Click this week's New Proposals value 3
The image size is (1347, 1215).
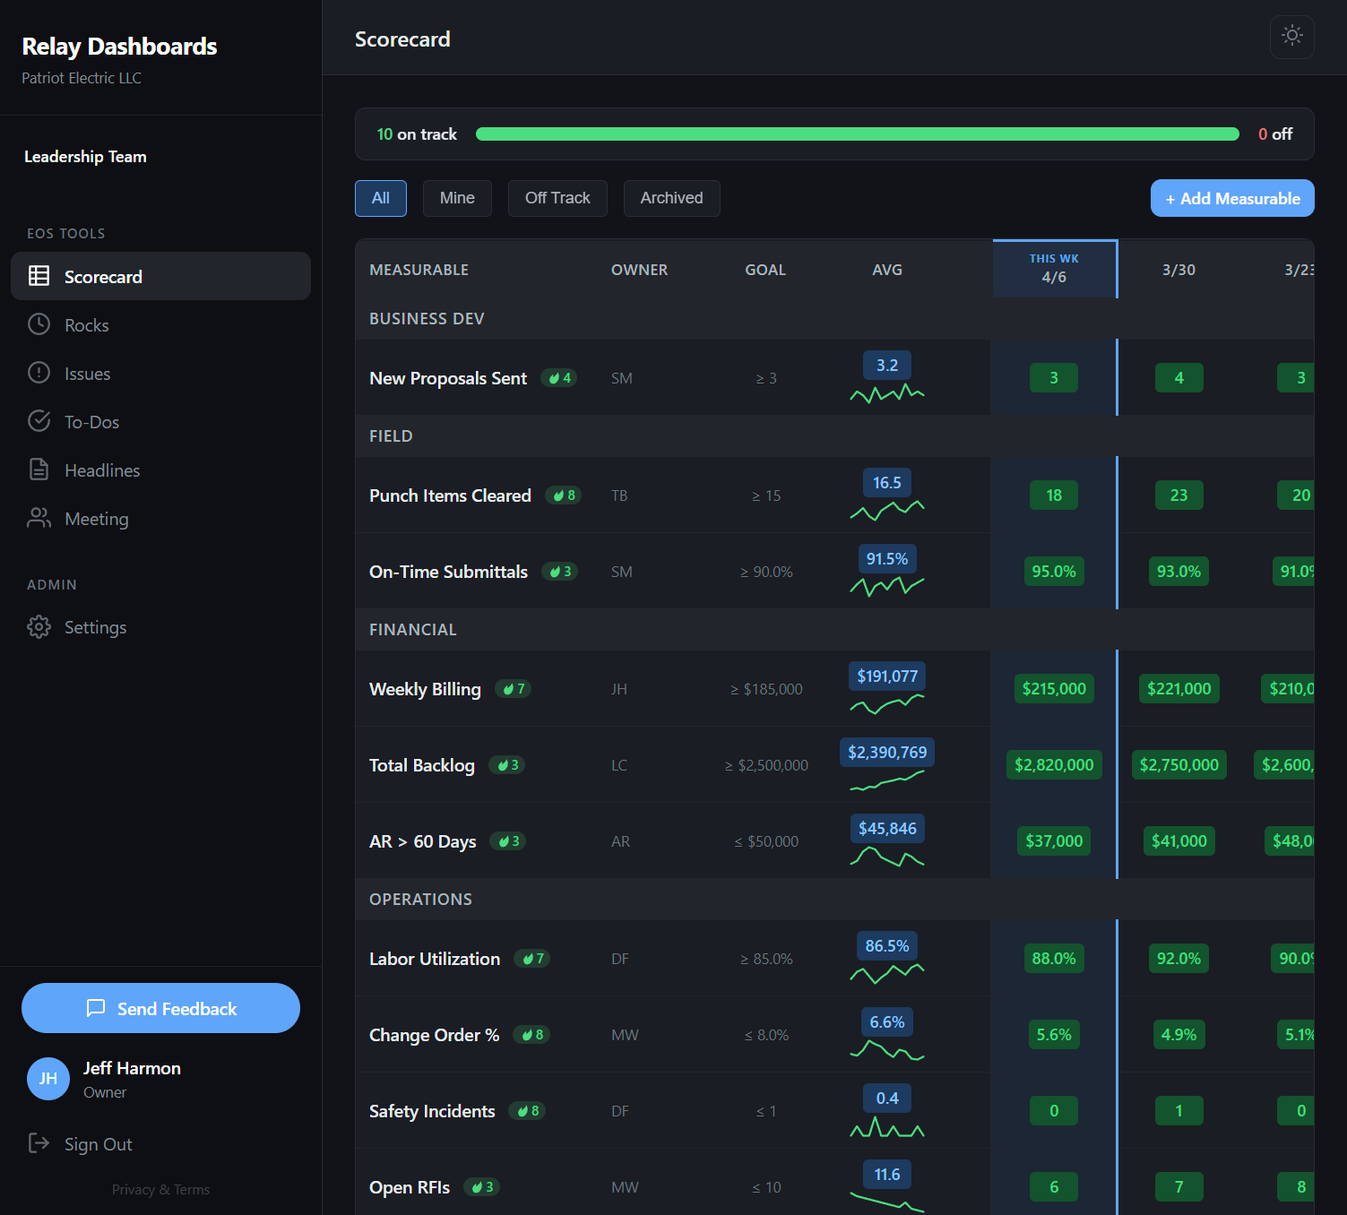tap(1054, 378)
